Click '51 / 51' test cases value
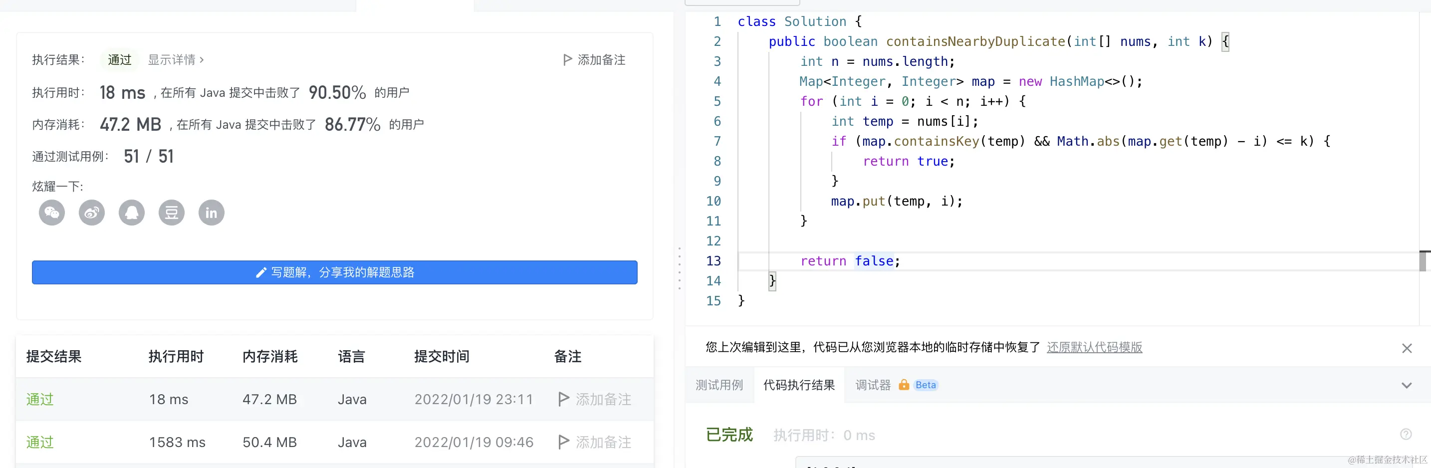 click(x=149, y=156)
